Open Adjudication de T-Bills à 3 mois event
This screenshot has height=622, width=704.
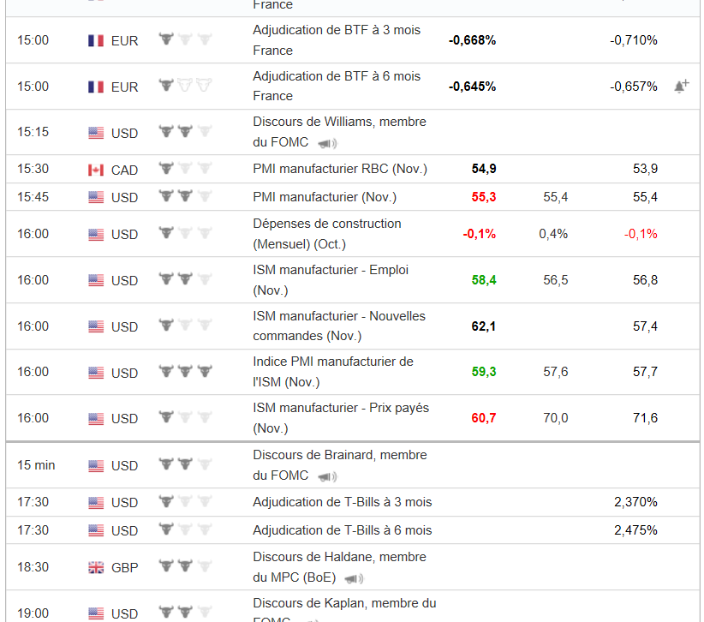click(x=342, y=502)
